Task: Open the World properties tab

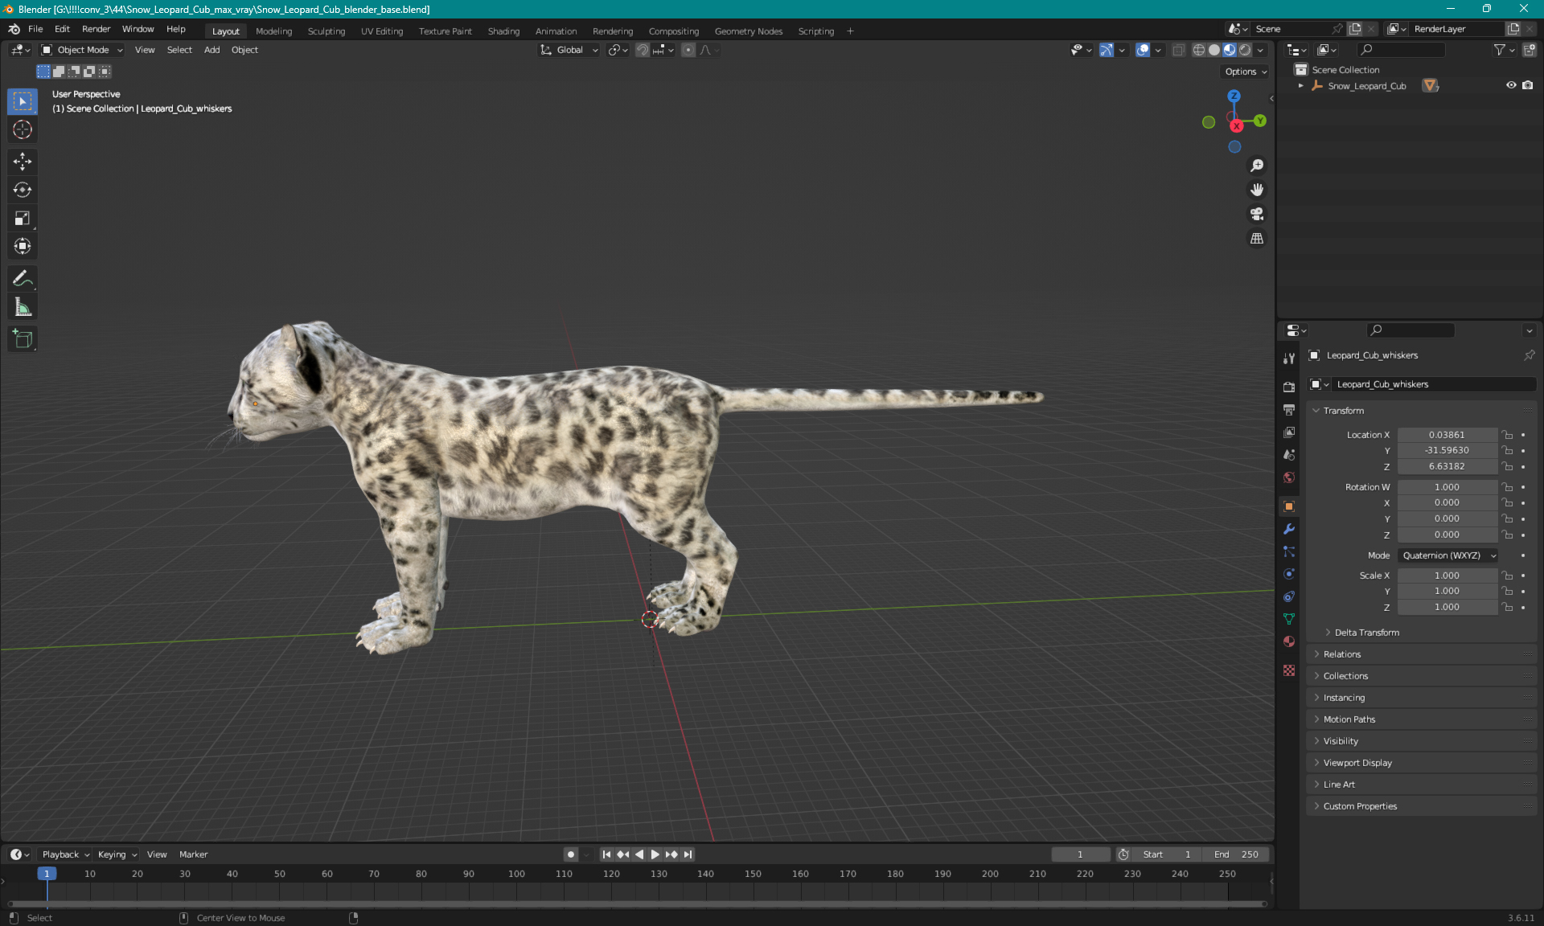Action: point(1289,477)
